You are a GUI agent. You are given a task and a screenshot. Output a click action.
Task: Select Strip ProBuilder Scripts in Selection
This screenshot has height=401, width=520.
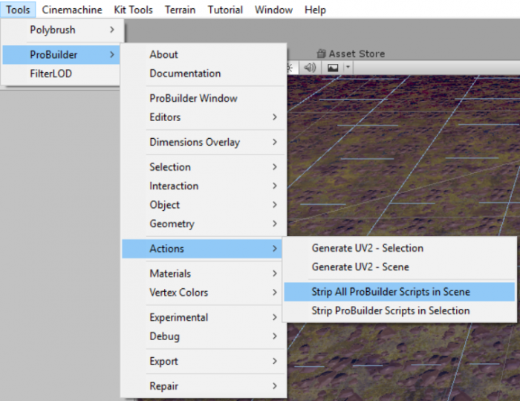pyautogui.click(x=391, y=310)
